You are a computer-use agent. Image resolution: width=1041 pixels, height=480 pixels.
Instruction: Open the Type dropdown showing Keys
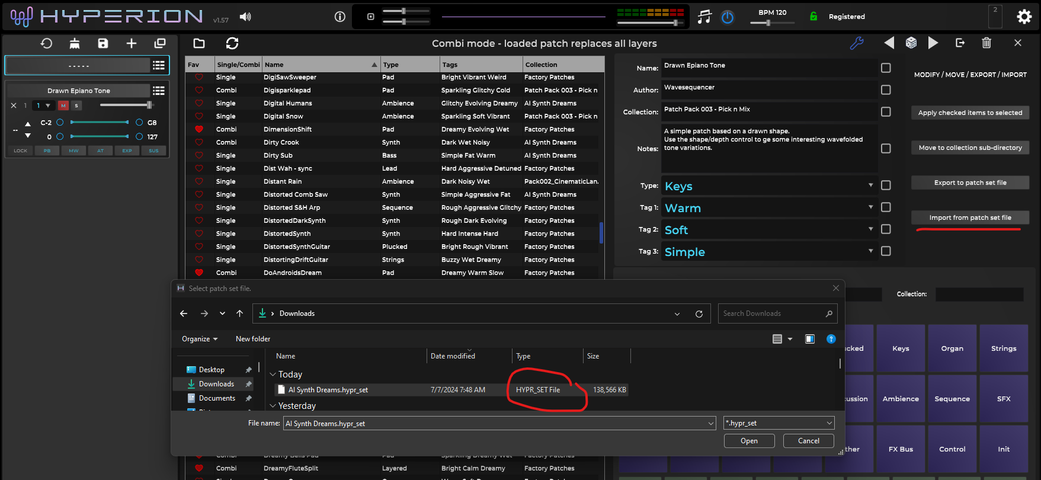[x=769, y=185]
